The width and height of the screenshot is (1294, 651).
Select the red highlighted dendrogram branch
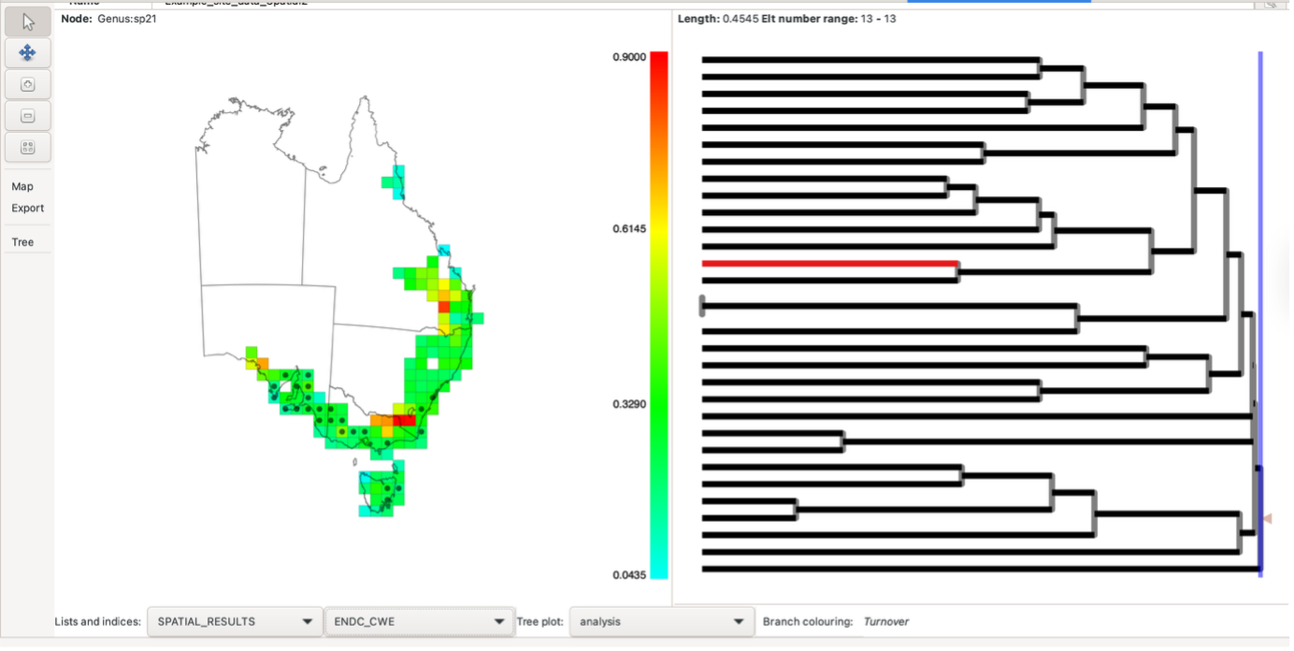click(x=828, y=264)
